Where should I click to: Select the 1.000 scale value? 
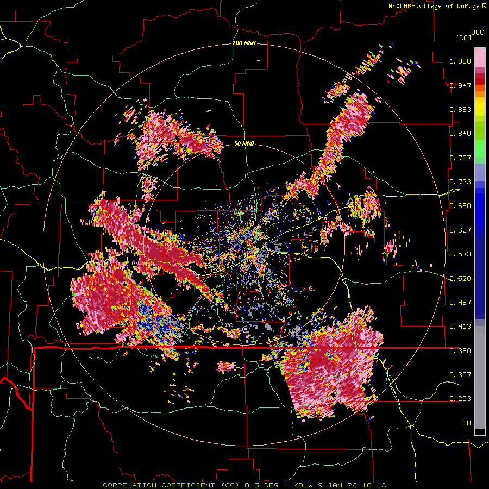tap(460, 61)
